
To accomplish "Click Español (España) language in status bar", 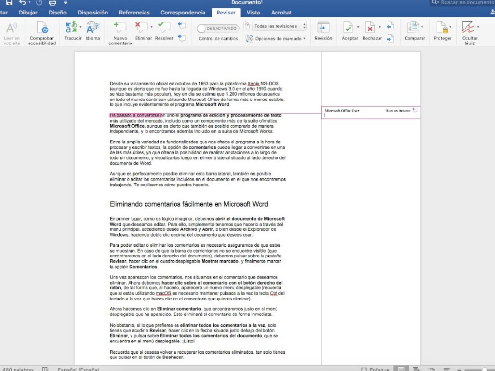I will pyautogui.click(x=78, y=369).
